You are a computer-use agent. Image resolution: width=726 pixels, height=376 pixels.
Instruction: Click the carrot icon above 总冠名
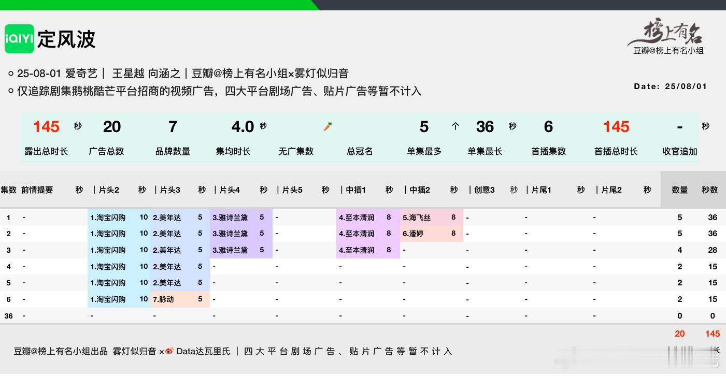click(x=328, y=126)
